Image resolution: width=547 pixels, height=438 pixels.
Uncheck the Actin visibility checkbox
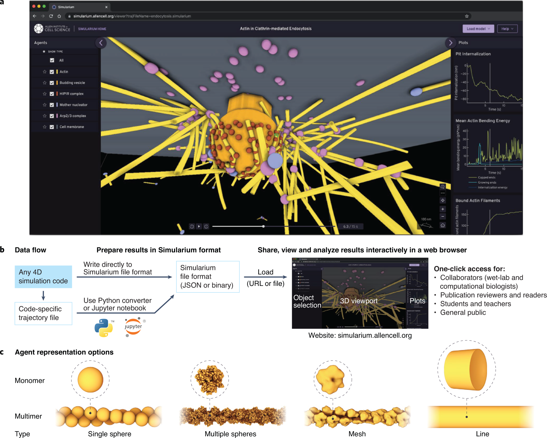point(52,72)
